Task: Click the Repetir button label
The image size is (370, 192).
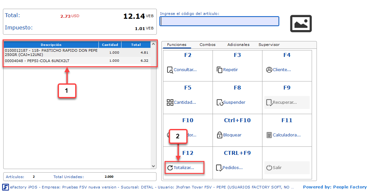Action: [231, 70]
